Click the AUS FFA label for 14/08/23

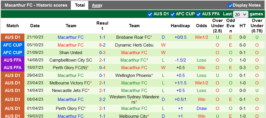pyautogui.click(x=13, y=60)
